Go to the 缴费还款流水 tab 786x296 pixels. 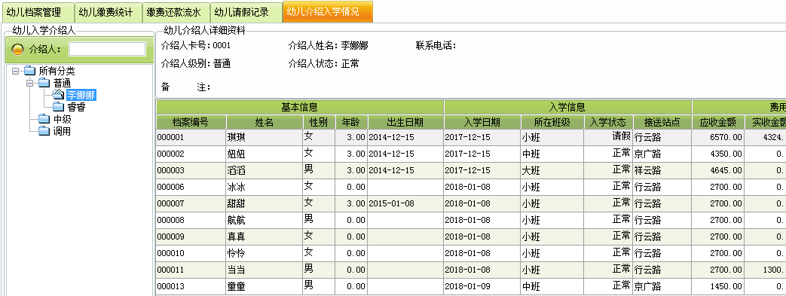[176, 12]
